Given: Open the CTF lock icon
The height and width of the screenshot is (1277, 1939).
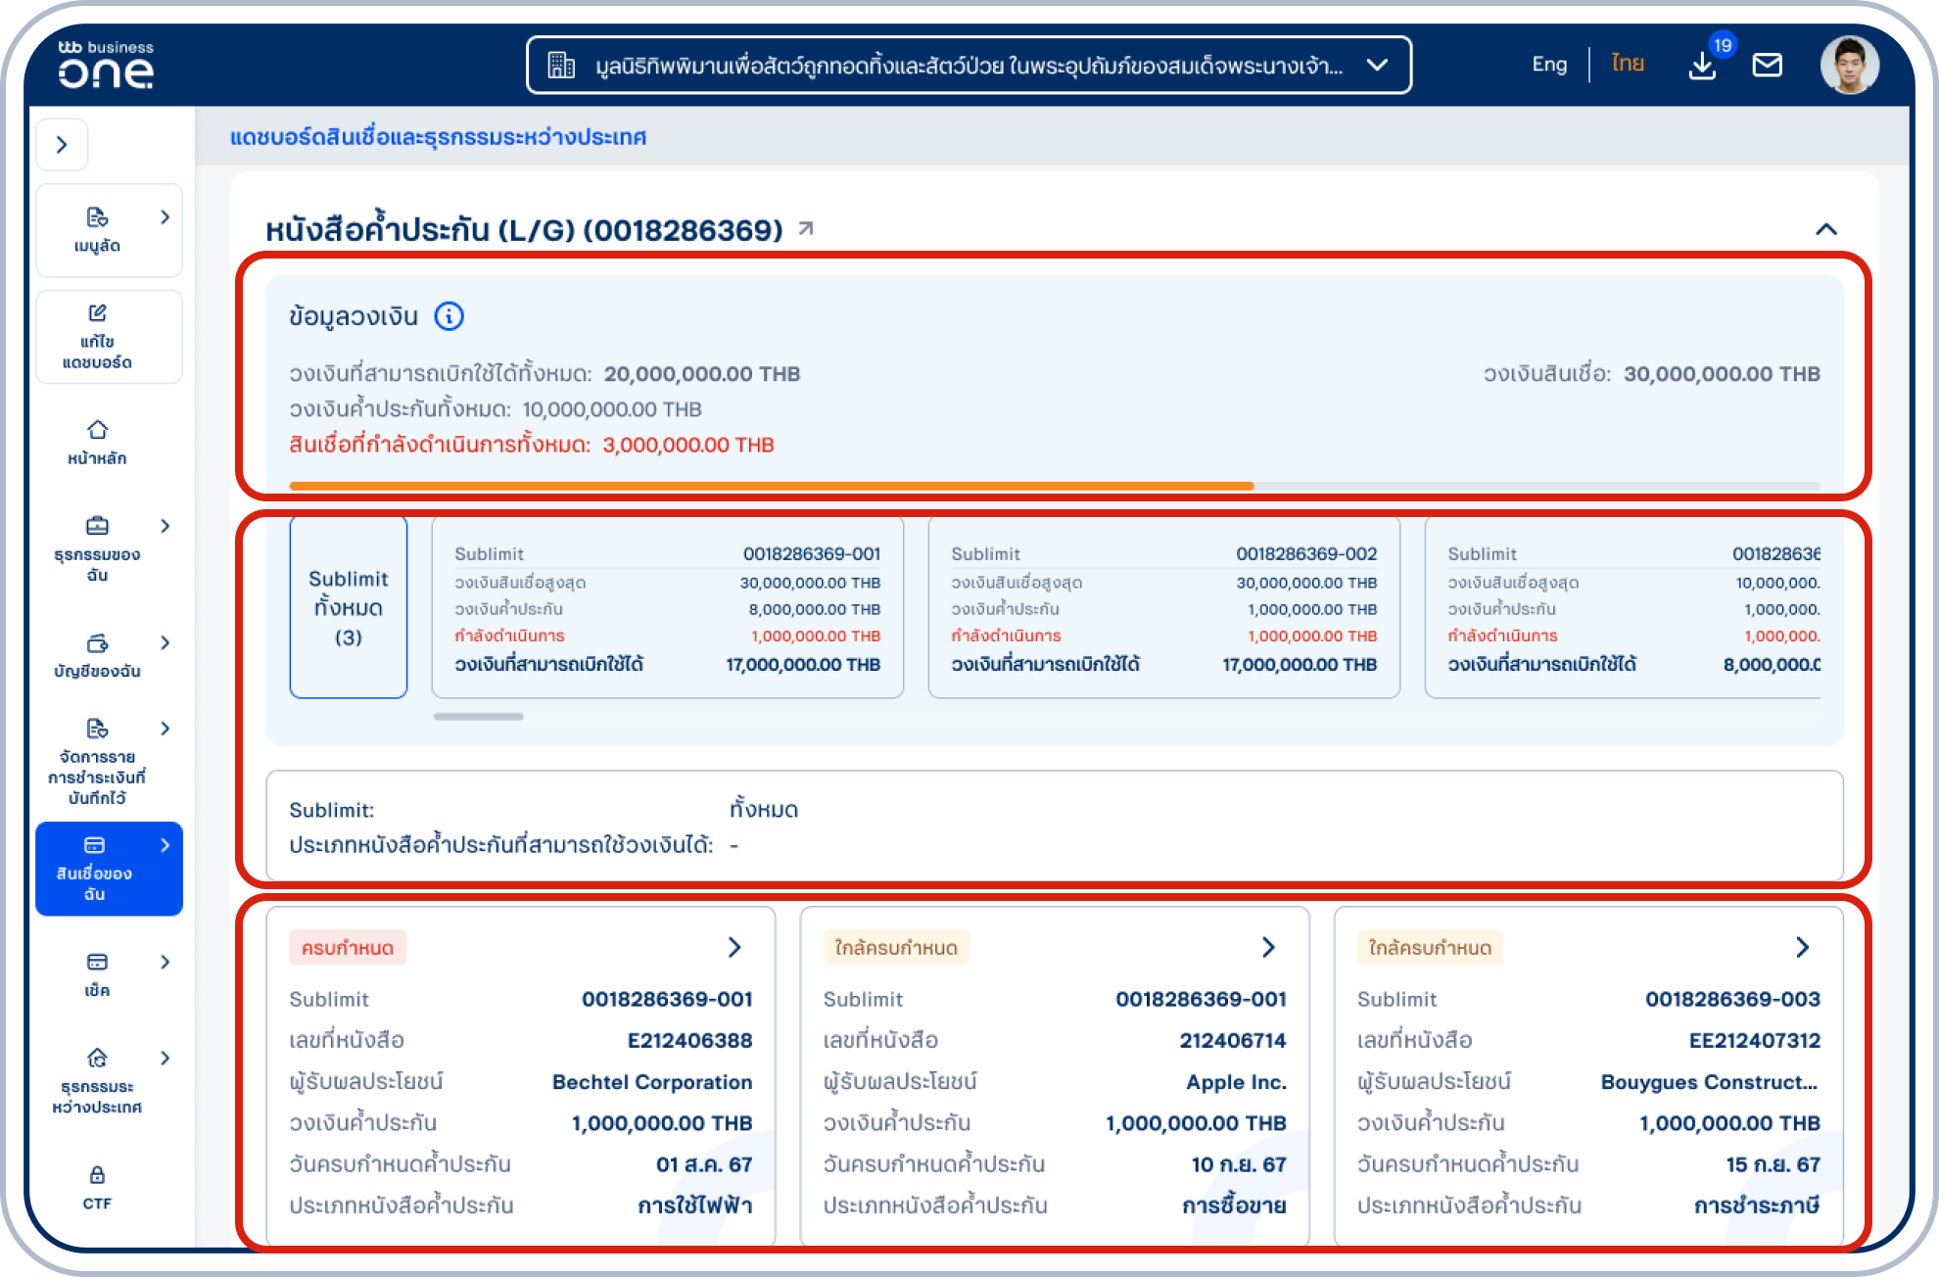Looking at the screenshot, I should [97, 1174].
